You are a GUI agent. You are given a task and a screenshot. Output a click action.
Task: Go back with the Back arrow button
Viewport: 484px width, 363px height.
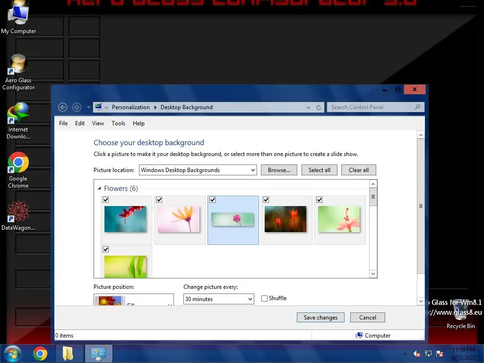pos(63,107)
